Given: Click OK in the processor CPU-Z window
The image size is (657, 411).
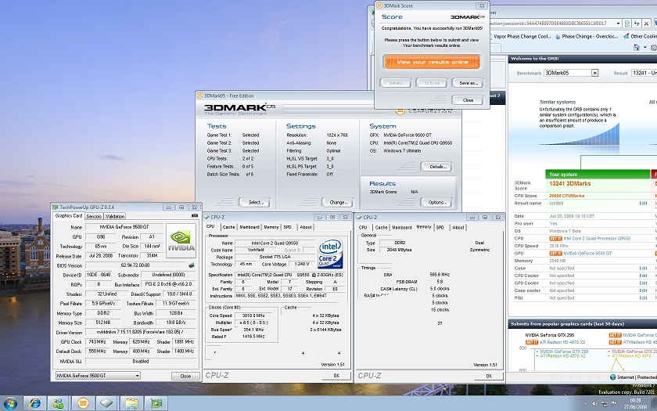Looking at the screenshot, I should pos(336,375).
